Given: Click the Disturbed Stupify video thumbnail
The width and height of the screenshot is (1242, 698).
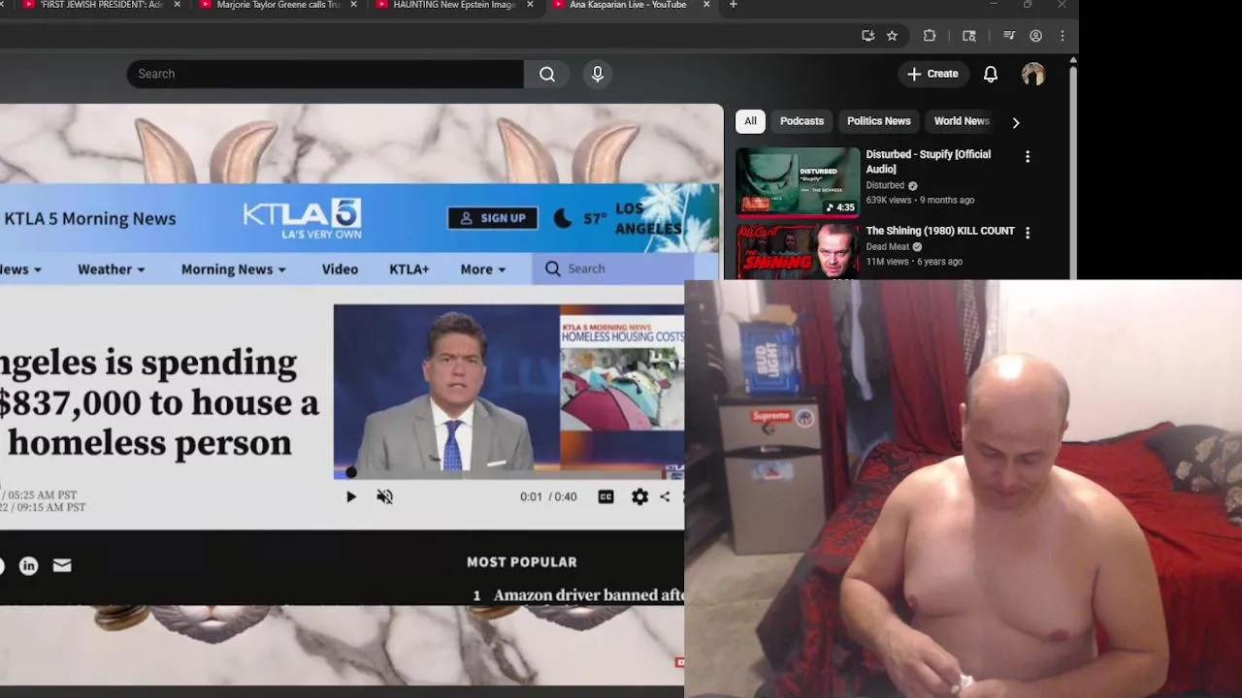Looking at the screenshot, I should (x=798, y=180).
